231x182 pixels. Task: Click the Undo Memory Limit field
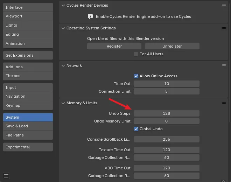[167, 121]
